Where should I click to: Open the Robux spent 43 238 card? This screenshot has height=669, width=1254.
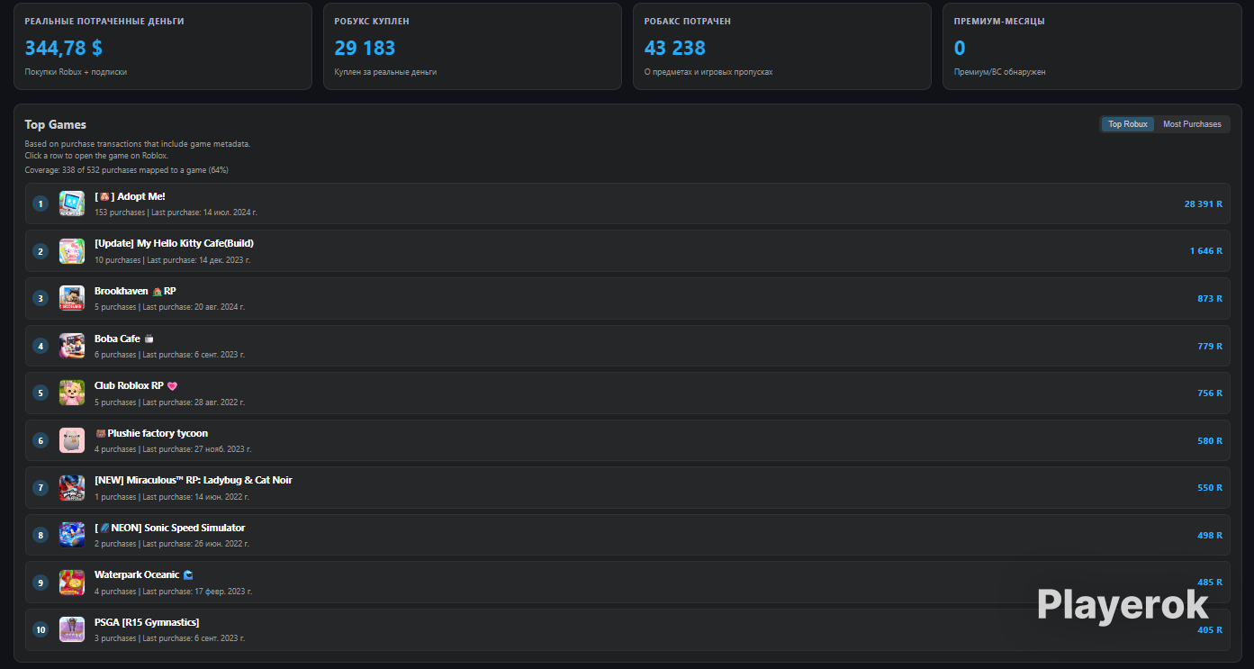(x=782, y=46)
